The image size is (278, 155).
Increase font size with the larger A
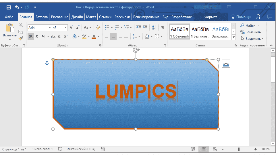coord(71,28)
